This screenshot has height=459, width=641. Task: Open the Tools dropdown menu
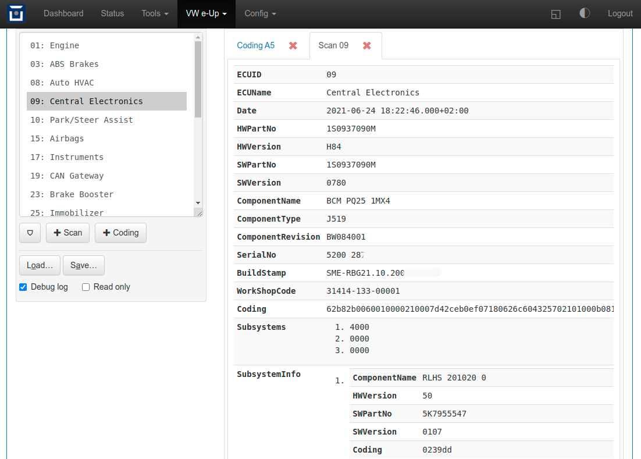coord(155,13)
